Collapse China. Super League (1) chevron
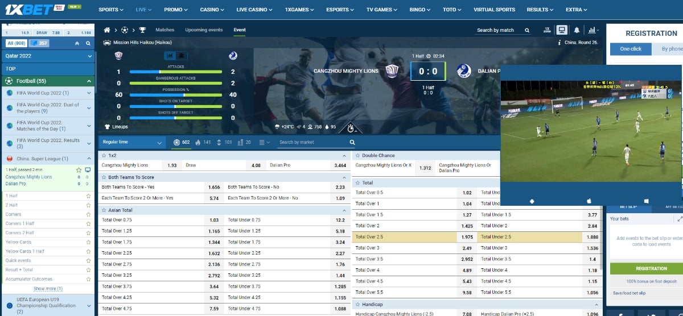This screenshot has width=683, height=316. (89, 159)
